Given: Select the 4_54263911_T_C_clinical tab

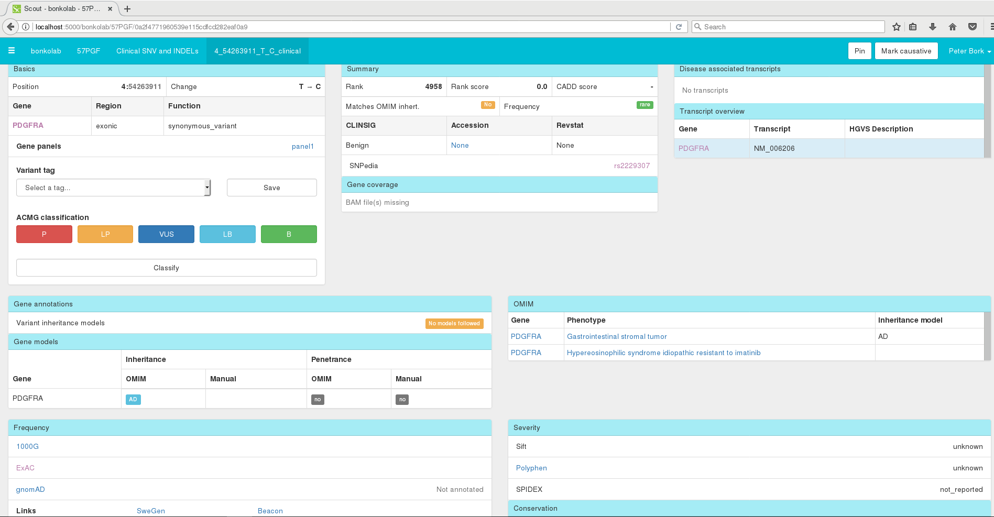Looking at the screenshot, I should coord(257,51).
